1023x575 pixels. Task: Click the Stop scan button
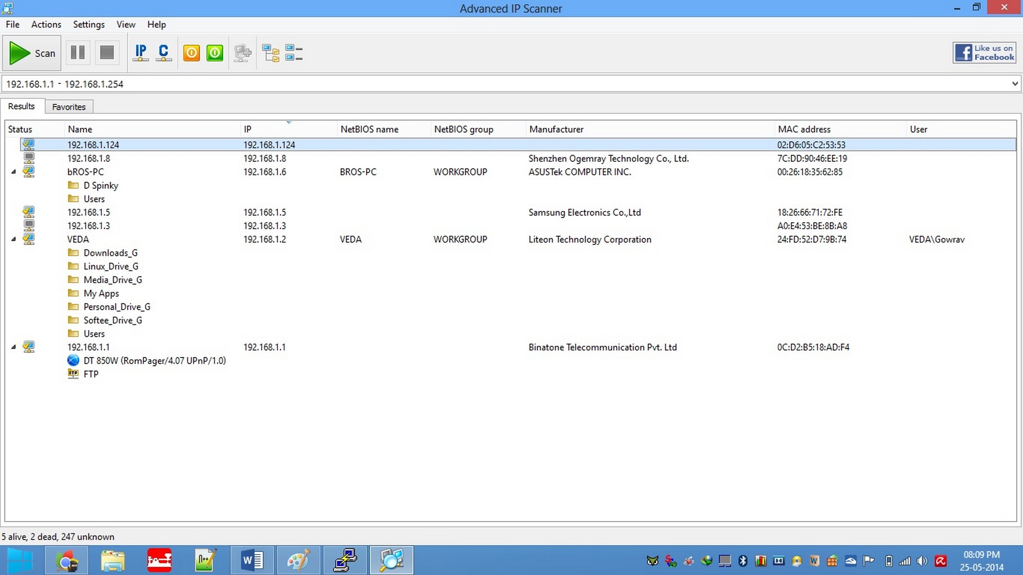[107, 53]
